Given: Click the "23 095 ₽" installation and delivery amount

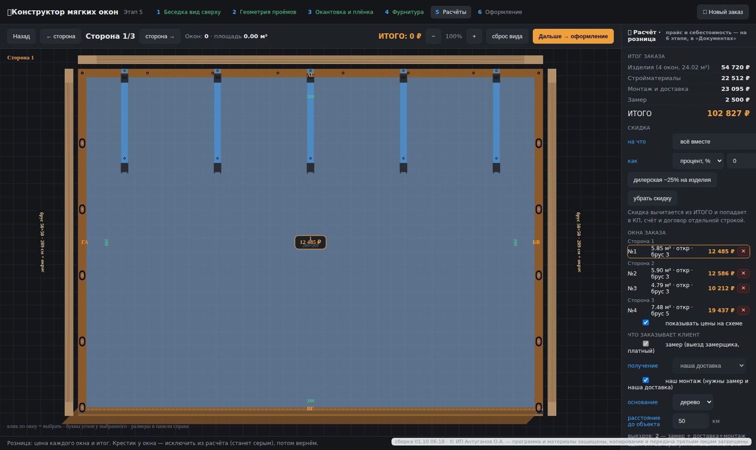Looking at the screenshot, I should click(735, 89).
